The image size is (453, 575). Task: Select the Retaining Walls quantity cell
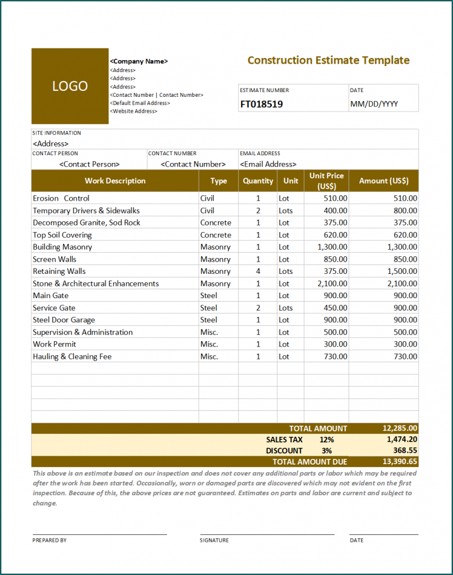[258, 272]
